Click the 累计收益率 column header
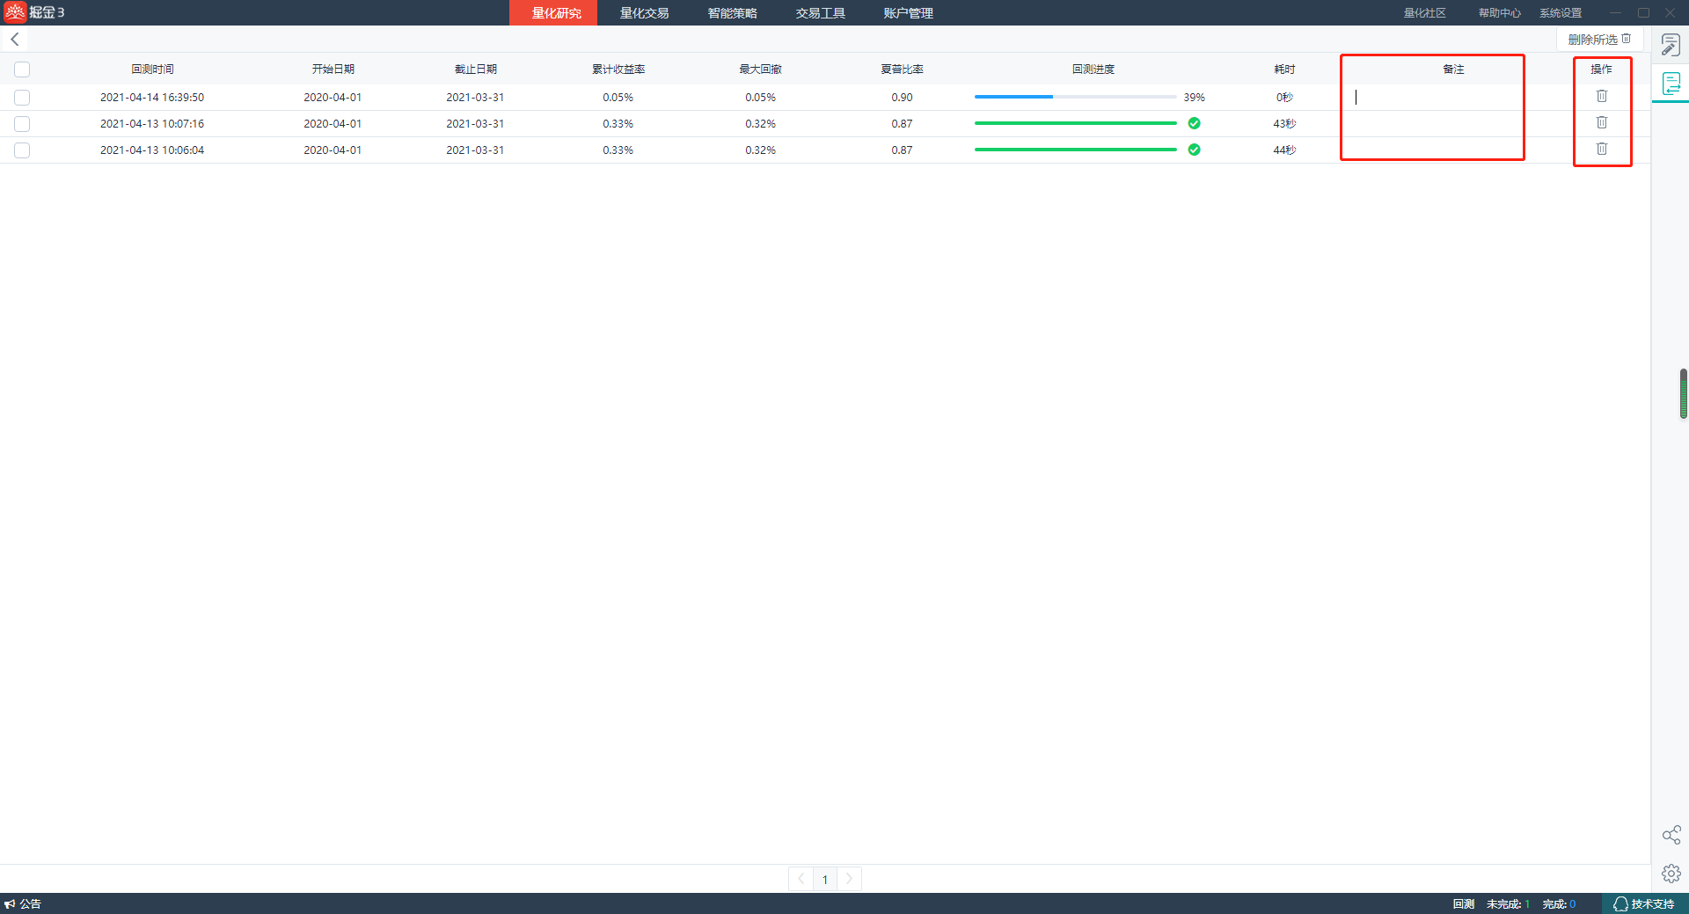 click(618, 69)
